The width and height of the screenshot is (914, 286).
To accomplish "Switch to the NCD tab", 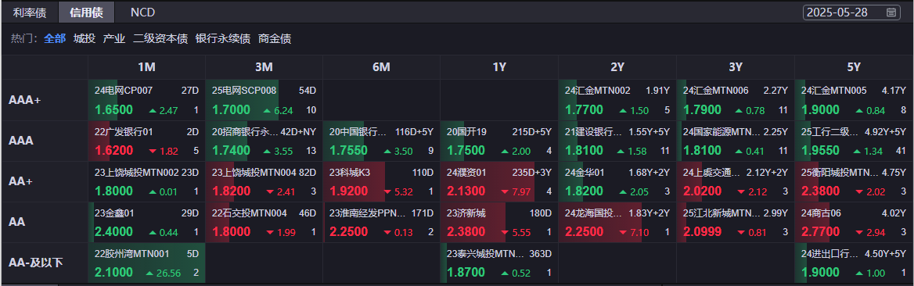I will point(142,13).
